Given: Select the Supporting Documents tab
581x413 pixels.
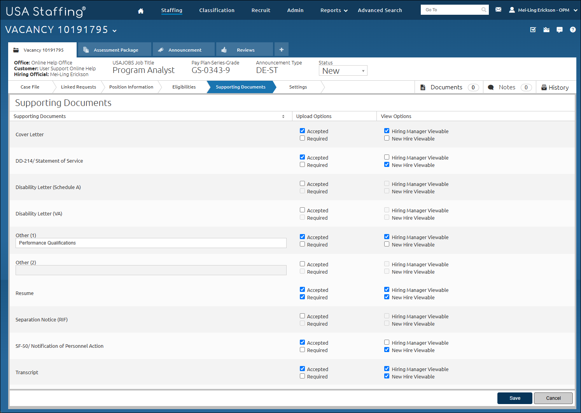Looking at the screenshot, I should tap(241, 87).
